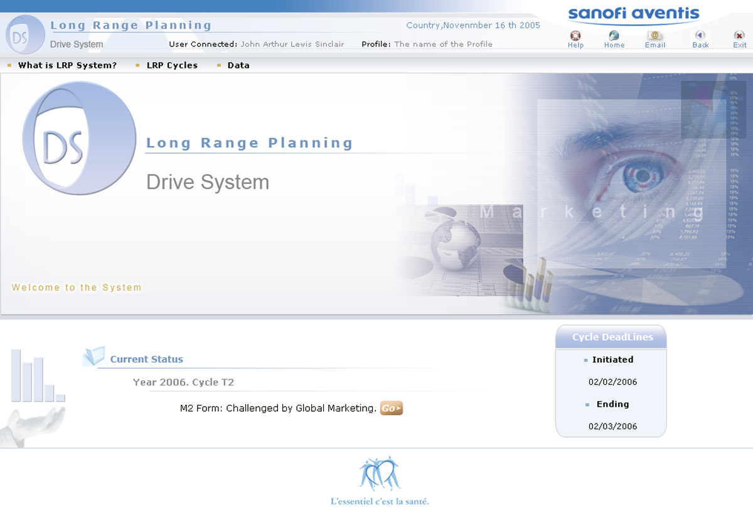Select the Initiated date 02/02/2006
Image resolution: width=753 pixels, height=519 pixels.
[x=612, y=382]
